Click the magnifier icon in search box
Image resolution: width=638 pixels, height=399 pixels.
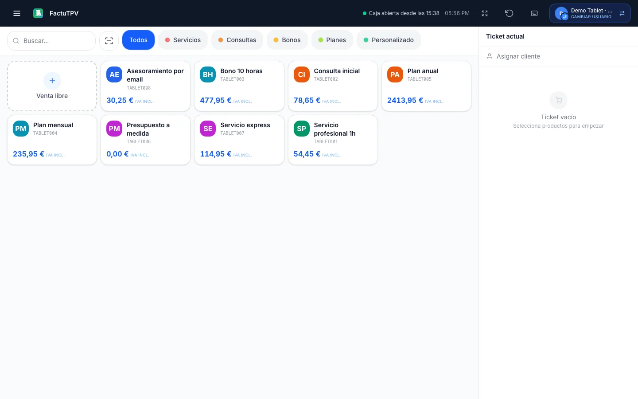[16, 41]
